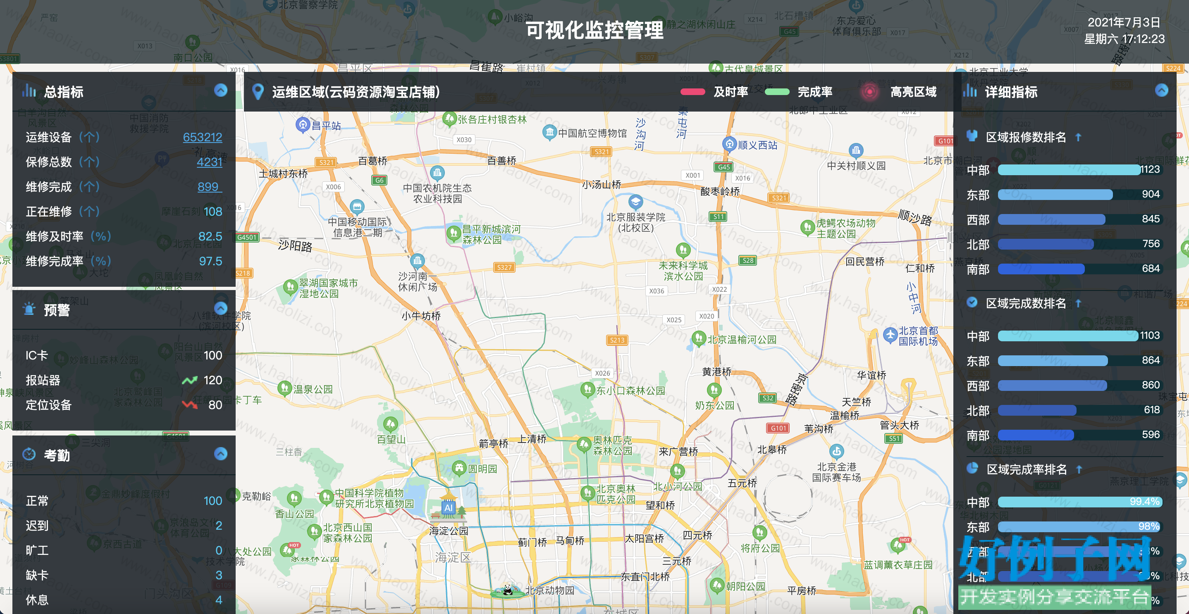
Task: Click the 圆明园 map marker icon
Action: tap(459, 469)
